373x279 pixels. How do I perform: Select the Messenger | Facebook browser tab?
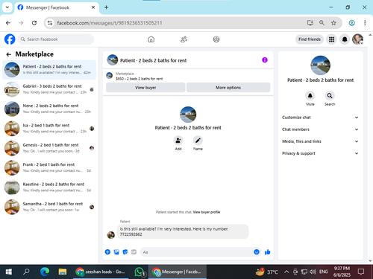(x=57, y=7)
